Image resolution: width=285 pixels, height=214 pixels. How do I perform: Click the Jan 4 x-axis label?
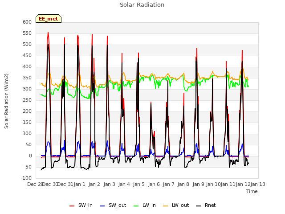(x=124, y=184)
